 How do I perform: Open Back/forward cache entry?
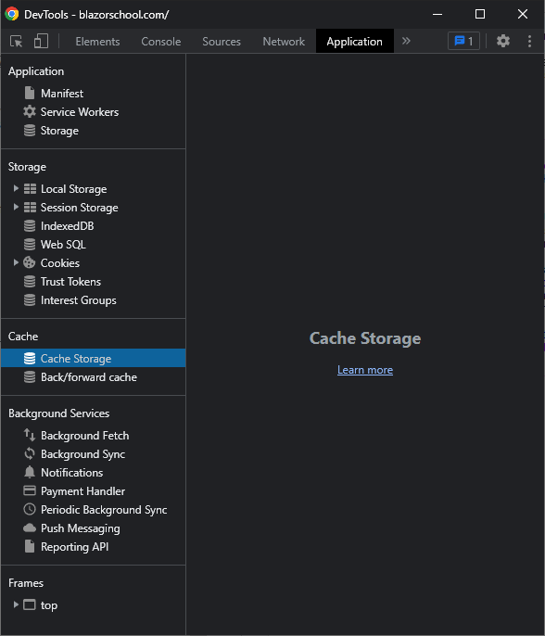point(89,377)
